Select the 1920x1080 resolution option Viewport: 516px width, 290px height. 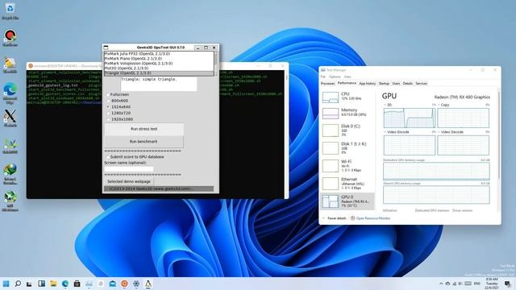(120, 119)
